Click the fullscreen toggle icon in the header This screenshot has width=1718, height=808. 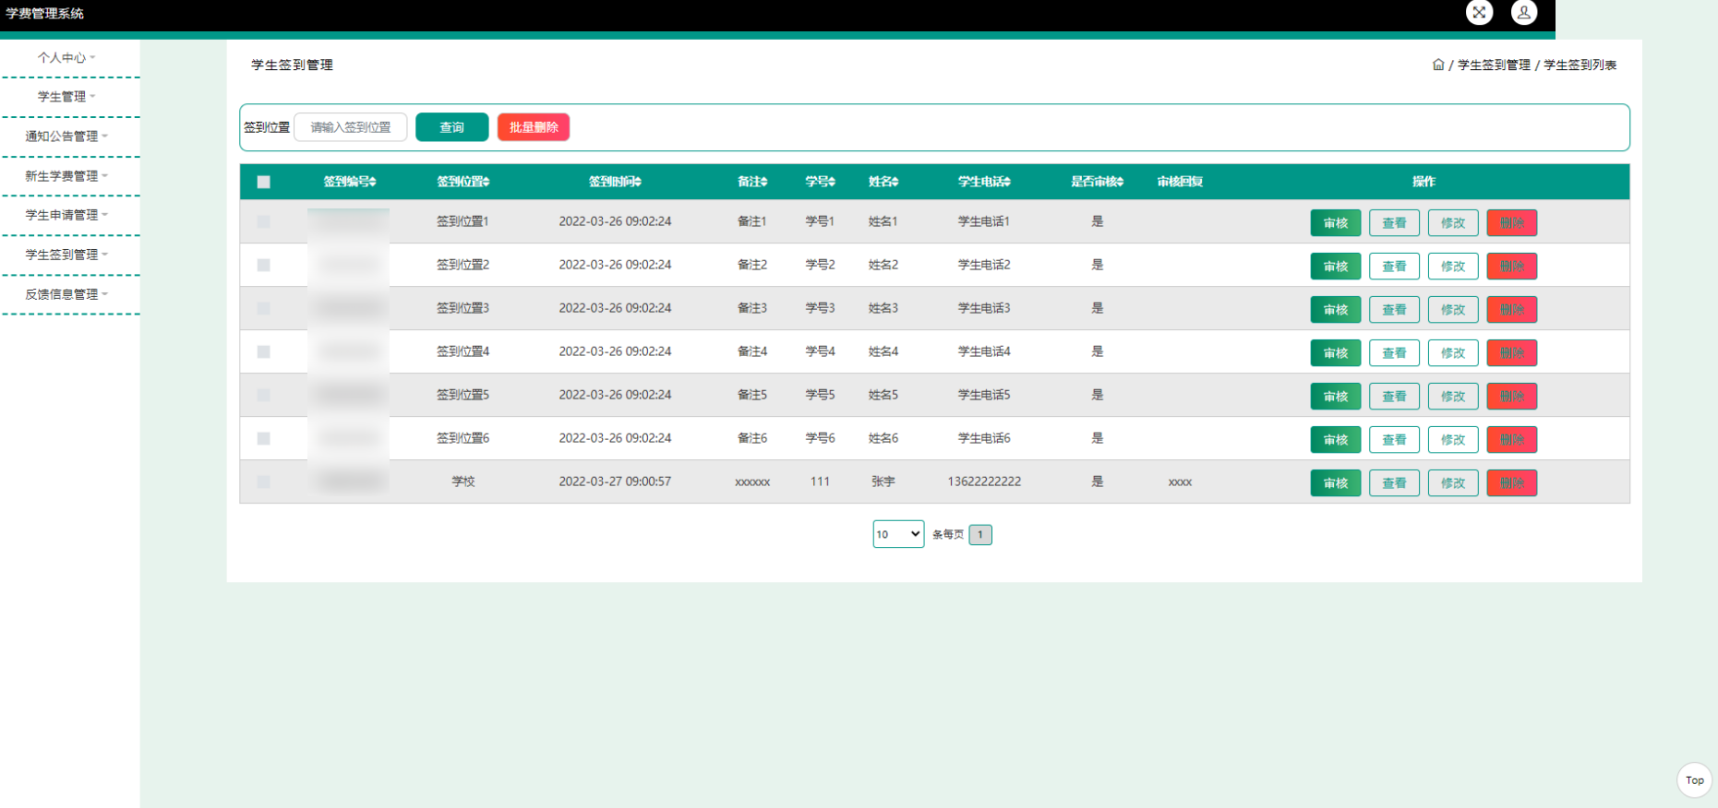click(1479, 12)
